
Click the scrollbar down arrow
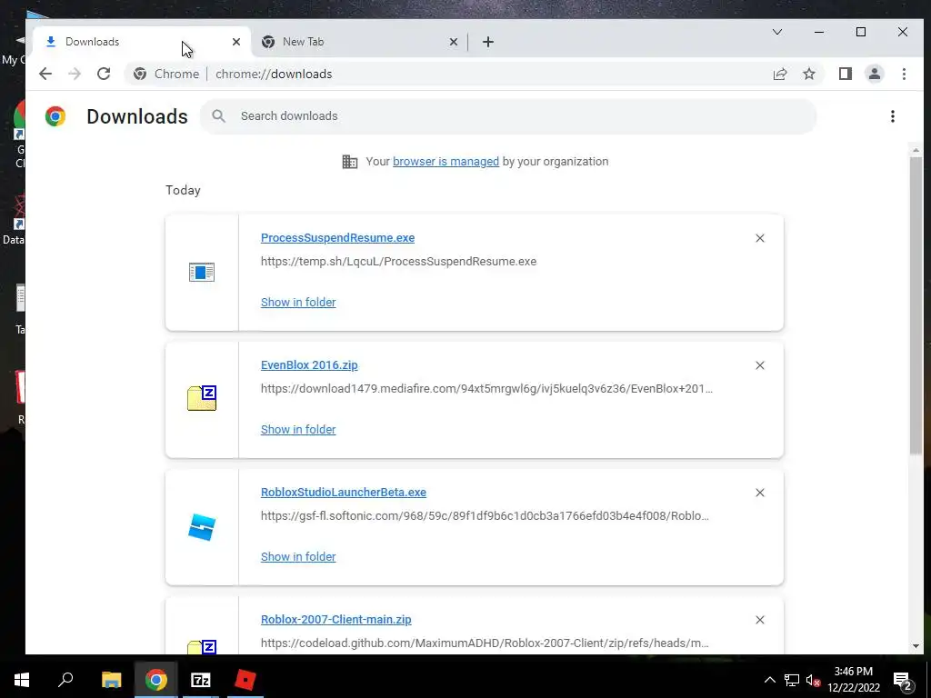pos(916,646)
